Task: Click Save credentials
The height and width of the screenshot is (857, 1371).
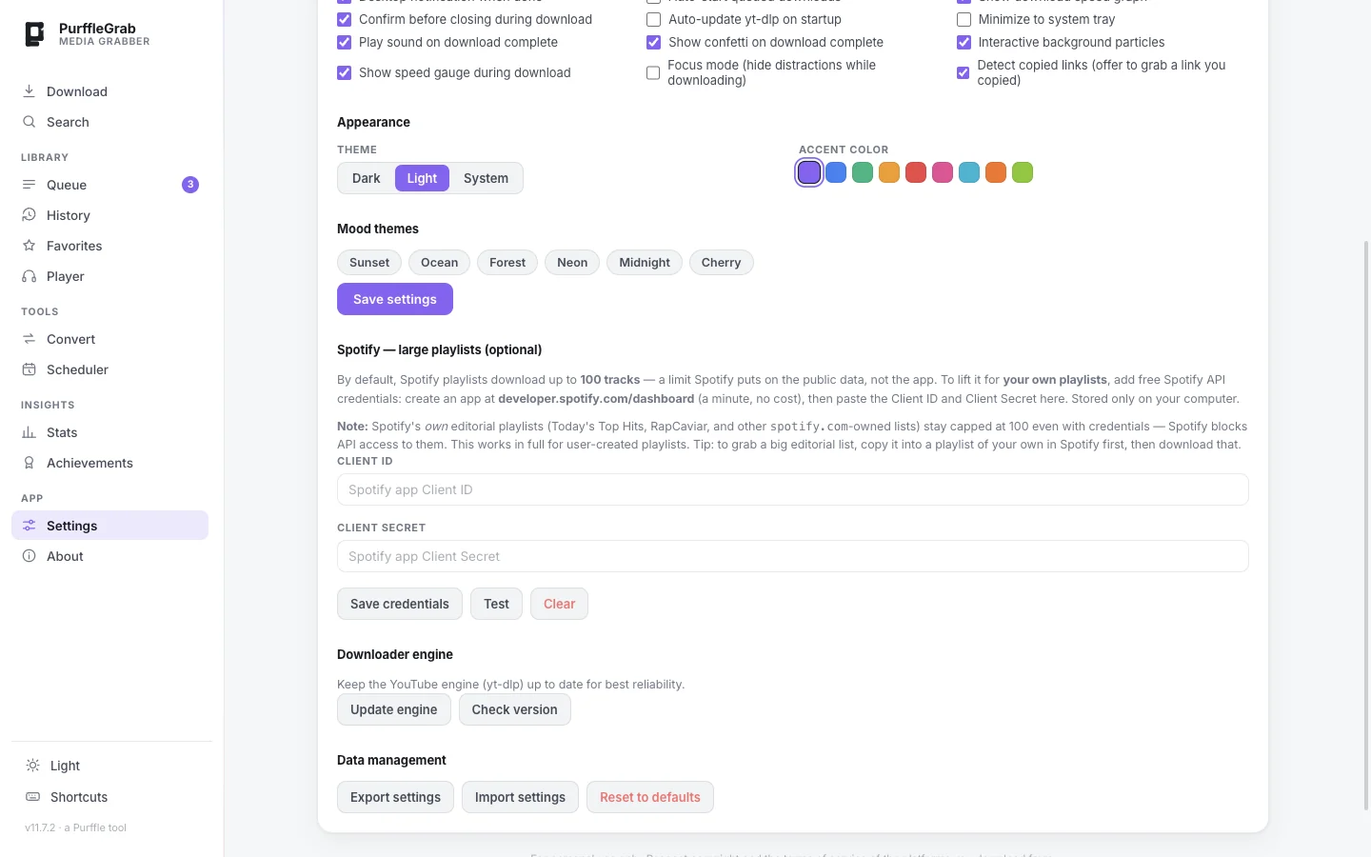Action: (400, 604)
